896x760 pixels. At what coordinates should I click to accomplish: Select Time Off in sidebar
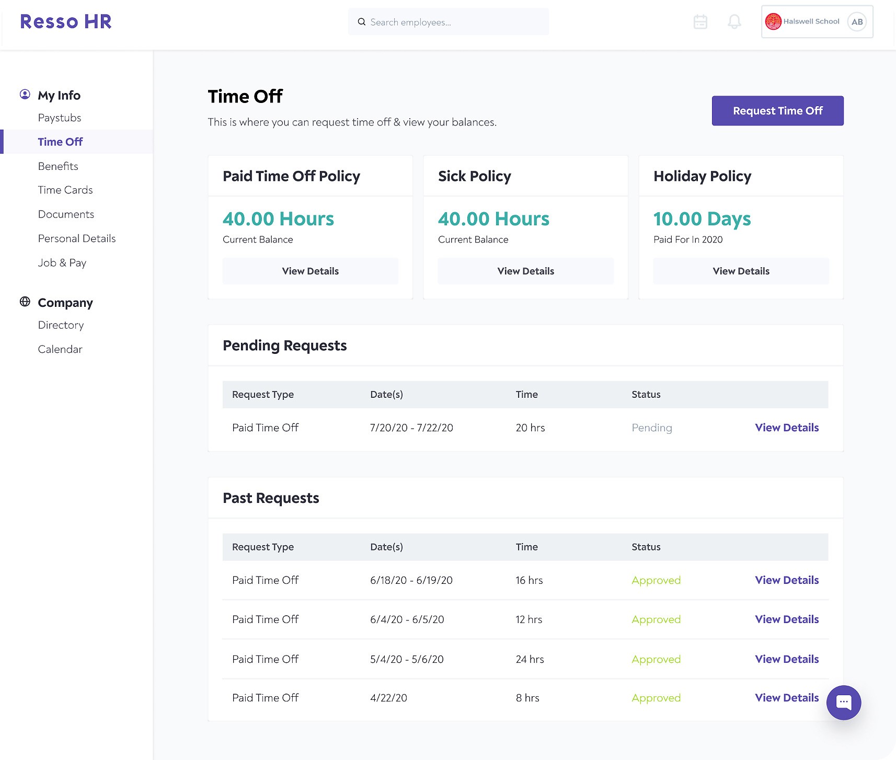coord(76,142)
